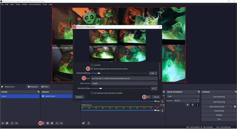Move the source up in the Sources list

pos(57,123)
